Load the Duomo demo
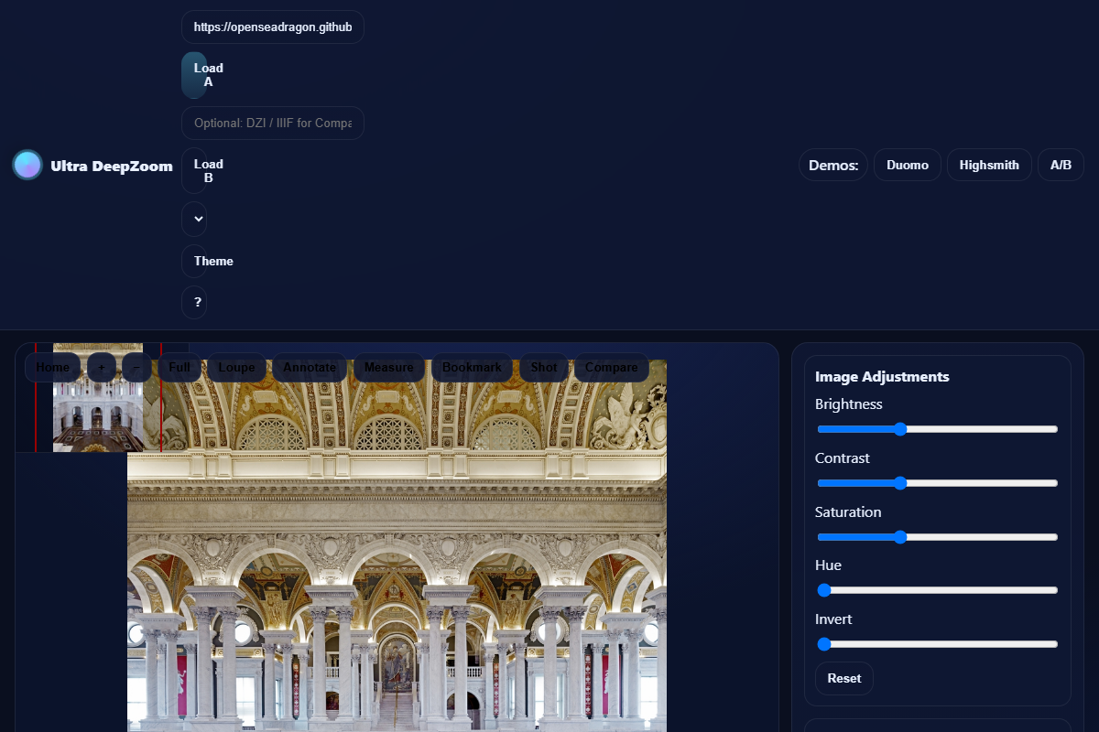This screenshot has height=732, width=1099. point(908,165)
